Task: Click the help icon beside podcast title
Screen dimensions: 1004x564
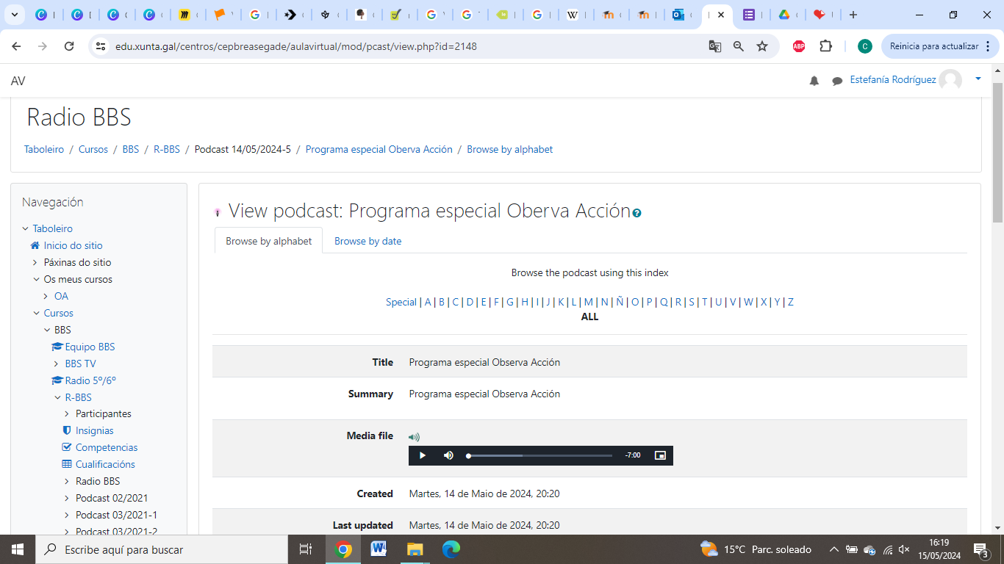Action: 637,213
